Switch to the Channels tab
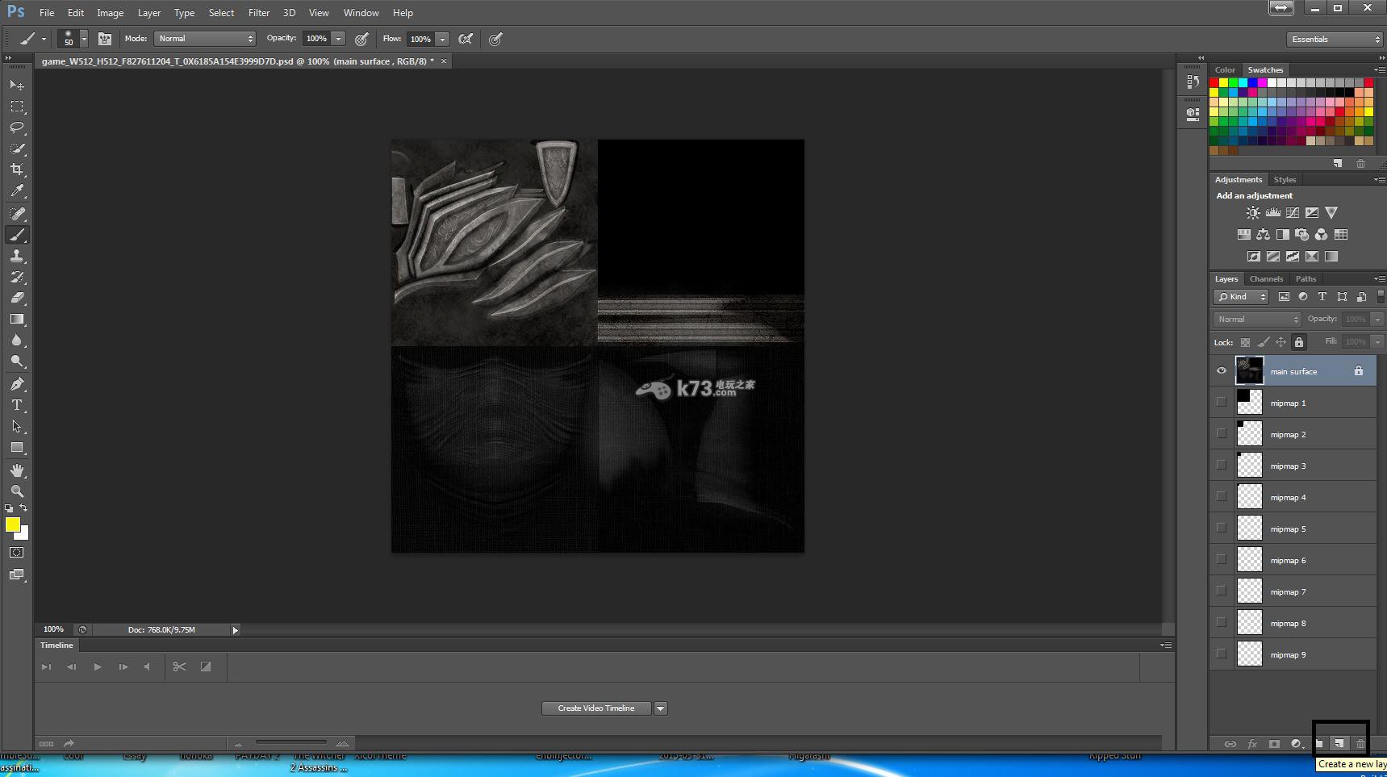Viewport: 1387px width, 777px height. tap(1266, 279)
